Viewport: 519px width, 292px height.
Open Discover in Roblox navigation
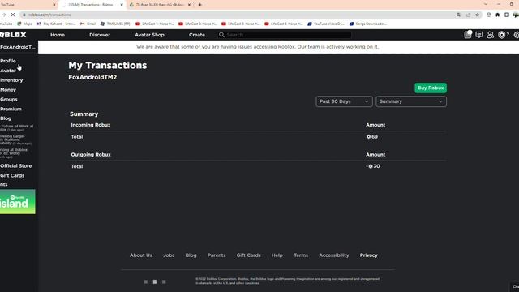(100, 35)
